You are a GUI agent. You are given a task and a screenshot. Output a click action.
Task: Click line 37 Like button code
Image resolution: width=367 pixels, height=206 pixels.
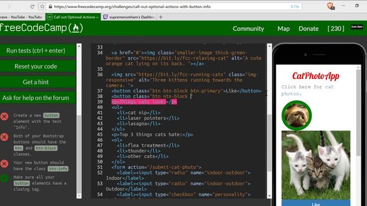[x=186, y=91]
